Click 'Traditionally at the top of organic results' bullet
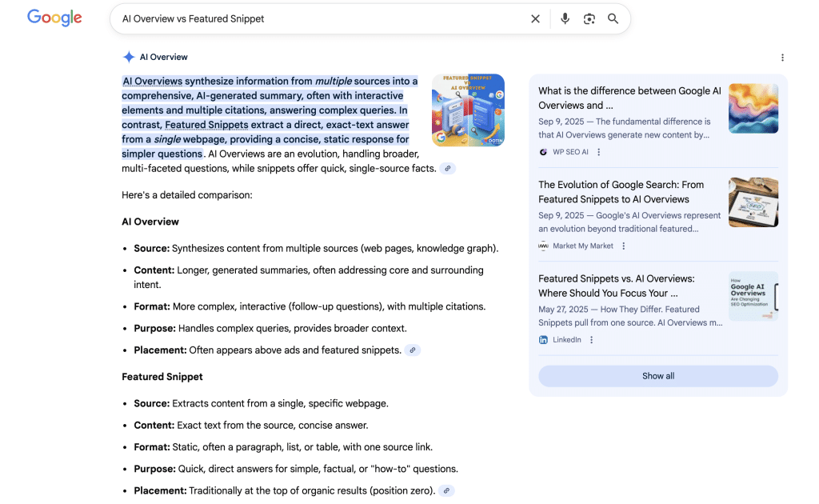Screen dimensions: 819x504 [x=285, y=491]
